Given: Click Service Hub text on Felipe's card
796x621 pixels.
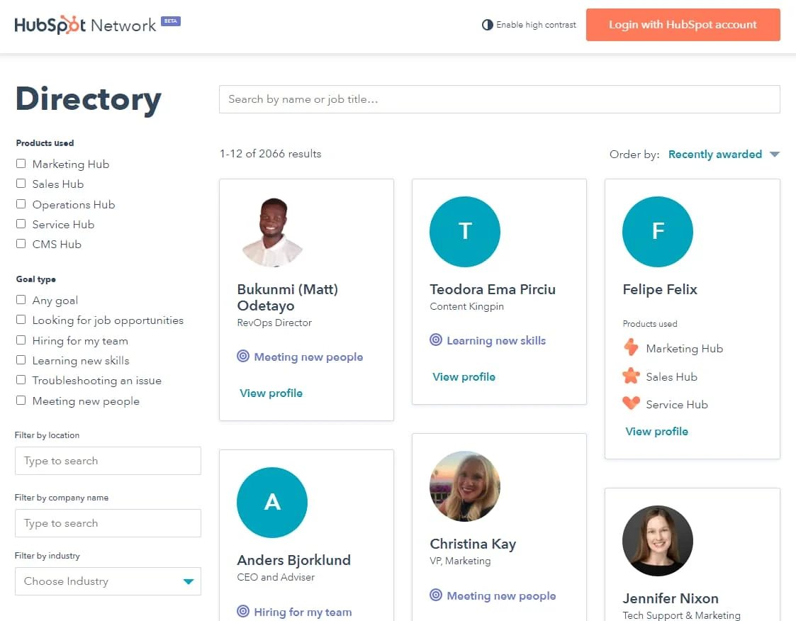Looking at the screenshot, I should 677,405.
